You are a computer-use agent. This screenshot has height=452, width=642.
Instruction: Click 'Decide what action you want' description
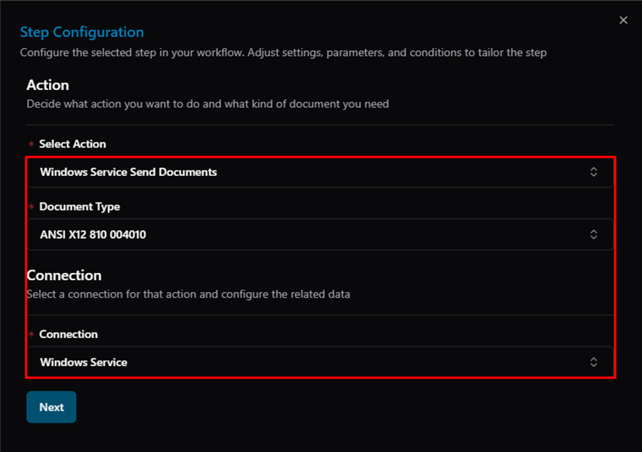point(208,104)
